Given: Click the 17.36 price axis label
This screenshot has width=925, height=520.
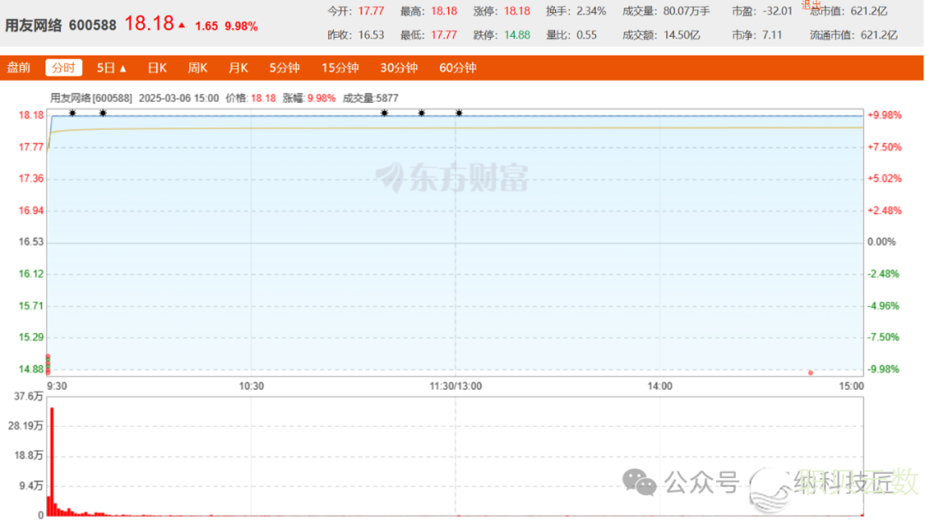Looking at the screenshot, I should click(x=32, y=179).
